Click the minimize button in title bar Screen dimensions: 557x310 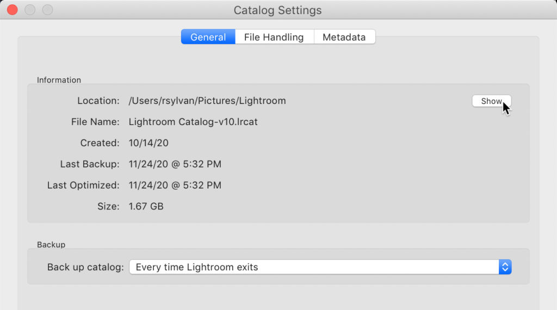pyautogui.click(x=30, y=10)
